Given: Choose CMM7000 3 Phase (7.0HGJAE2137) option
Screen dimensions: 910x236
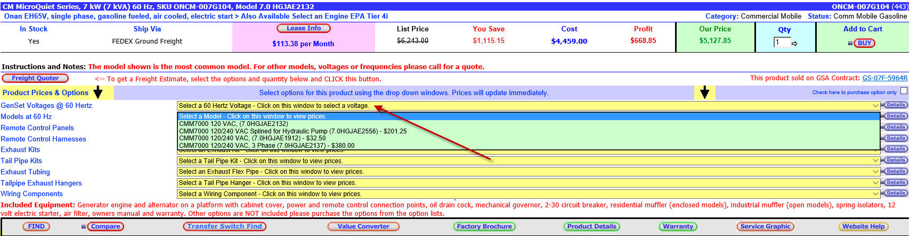Looking at the screenshot, I should [267, 146].
